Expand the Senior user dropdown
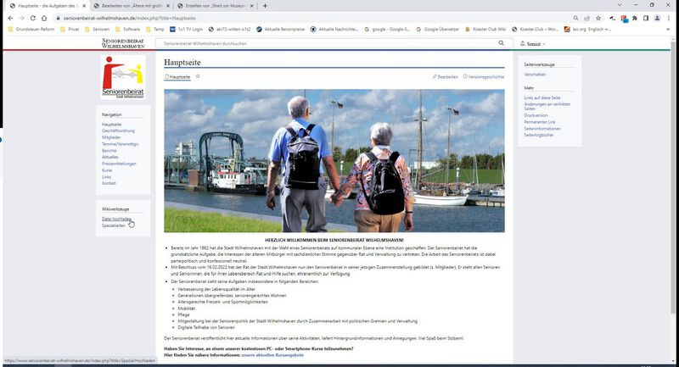 click(533, 44)
